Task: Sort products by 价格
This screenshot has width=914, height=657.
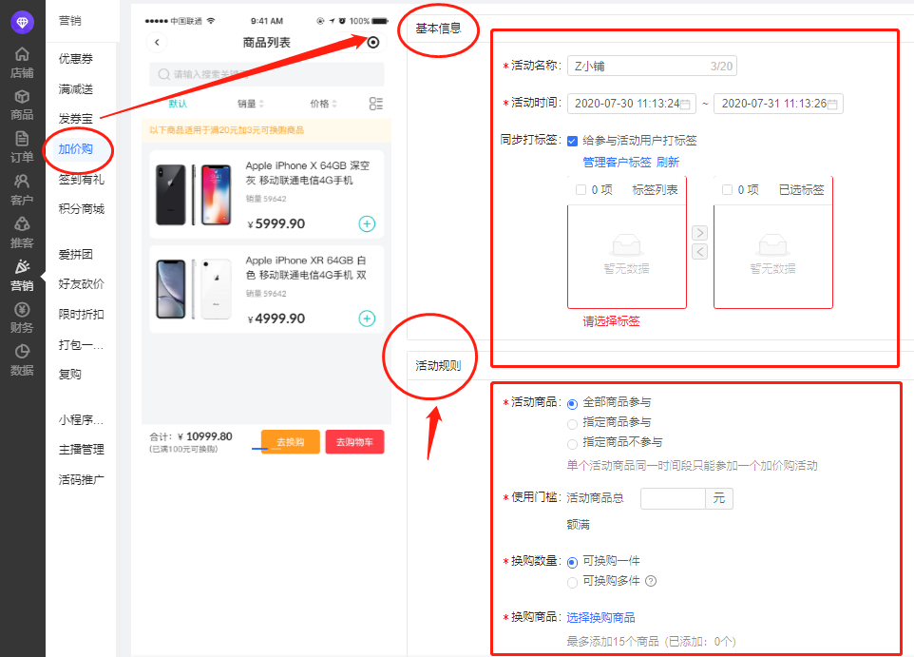Action: [324, 104]
